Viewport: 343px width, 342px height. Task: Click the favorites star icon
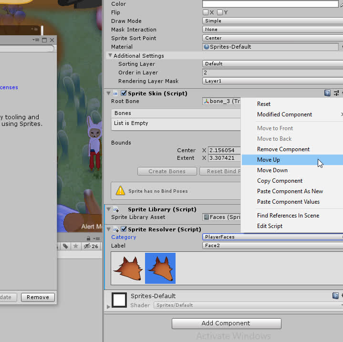click(76, 246)
